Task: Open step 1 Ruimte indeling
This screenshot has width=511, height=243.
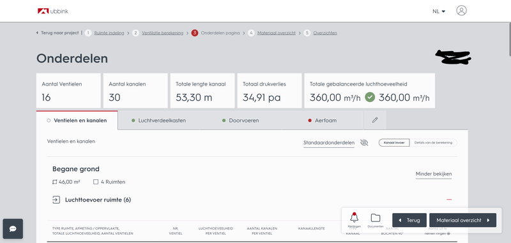Action: 109,33
